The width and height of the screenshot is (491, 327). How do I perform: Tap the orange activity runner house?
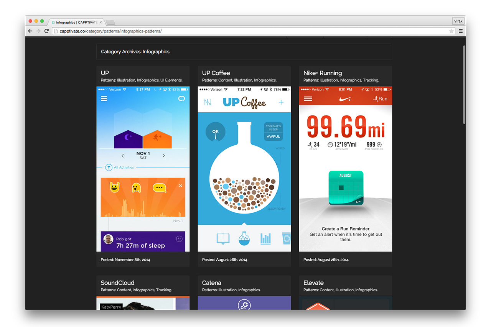coord(157,138)
